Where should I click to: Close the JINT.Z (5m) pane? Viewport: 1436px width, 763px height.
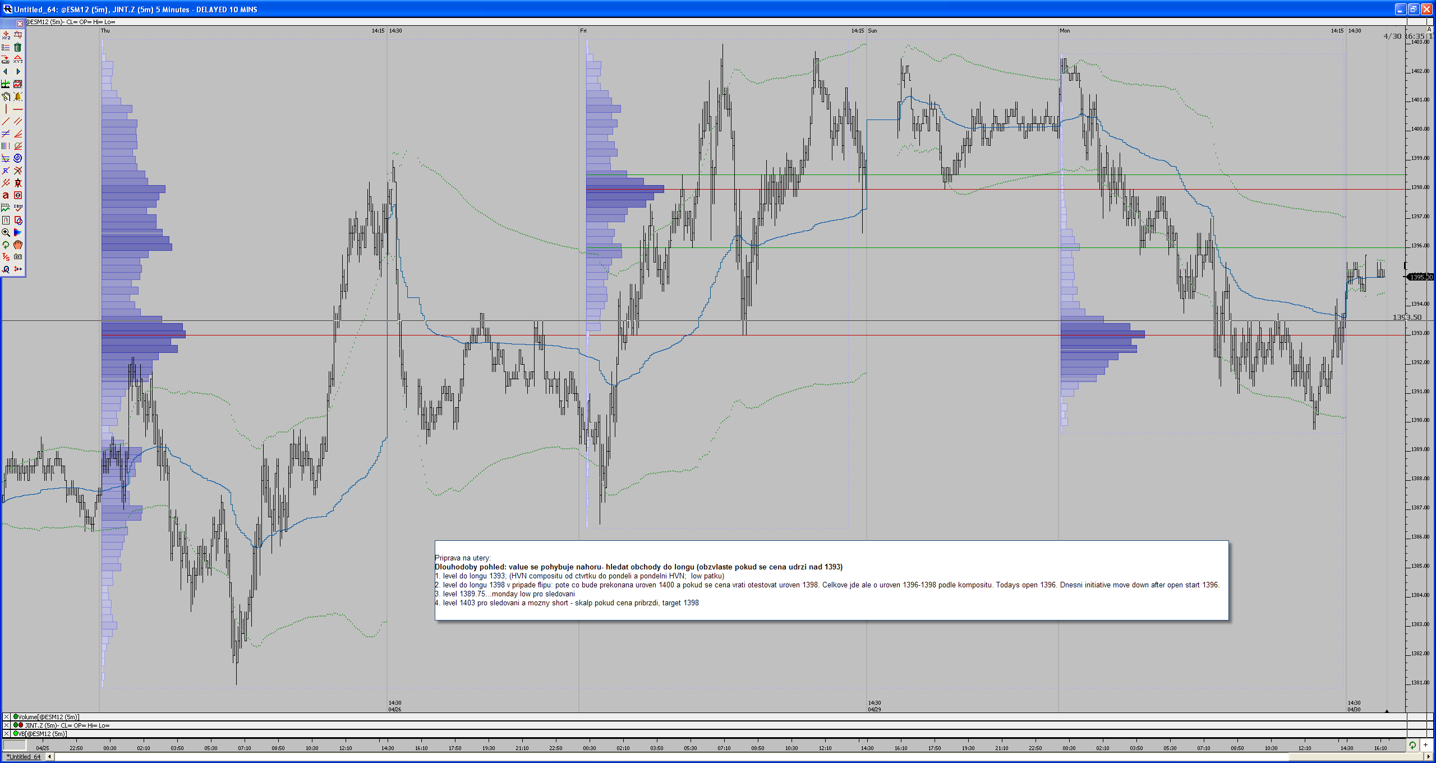6,725
